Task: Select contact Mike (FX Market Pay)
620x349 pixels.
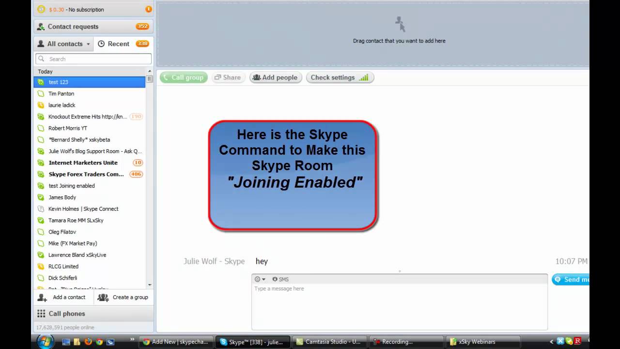Action: click(90, 243)
